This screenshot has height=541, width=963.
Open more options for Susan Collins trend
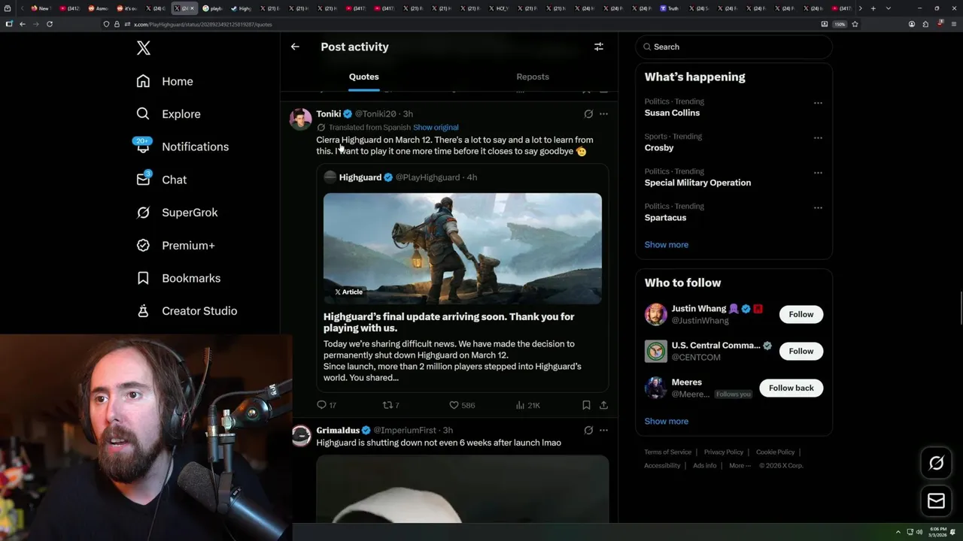tap(818, 103)
